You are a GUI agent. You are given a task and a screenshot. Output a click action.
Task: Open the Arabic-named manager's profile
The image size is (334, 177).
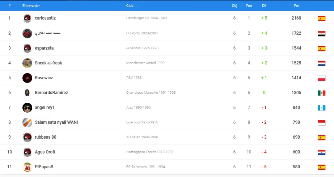48,33
